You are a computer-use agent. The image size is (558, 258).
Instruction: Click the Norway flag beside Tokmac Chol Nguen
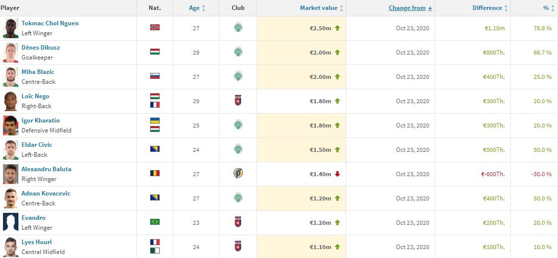[155, 27]
